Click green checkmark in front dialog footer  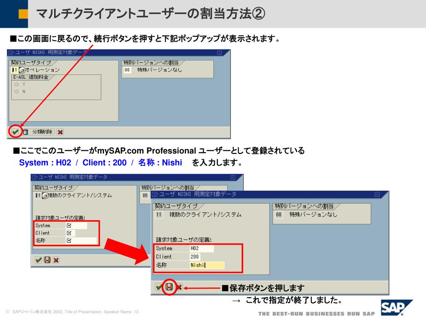[x=159, y=287]
